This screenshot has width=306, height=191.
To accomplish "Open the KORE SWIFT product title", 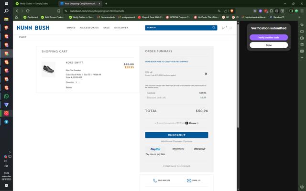I will click(75, 63).
